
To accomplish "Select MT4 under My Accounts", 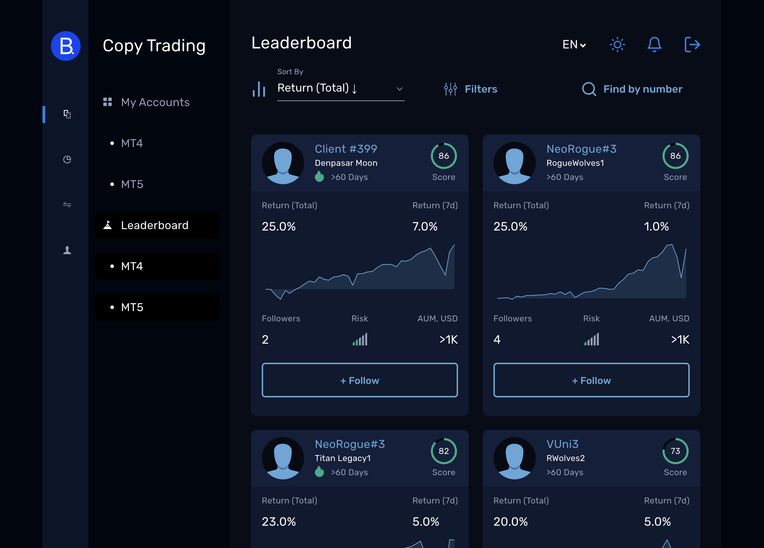I will point(157,143).
